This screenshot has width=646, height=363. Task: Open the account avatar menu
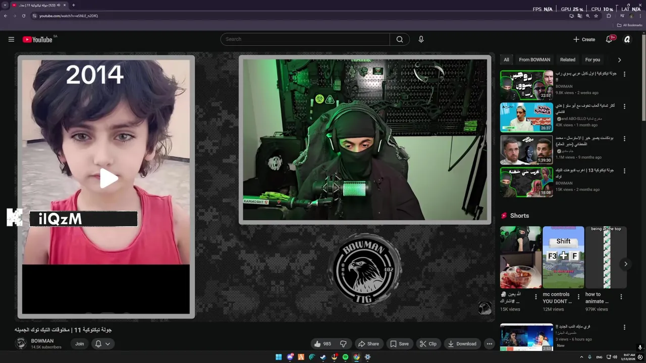click(x=627, y=39)
